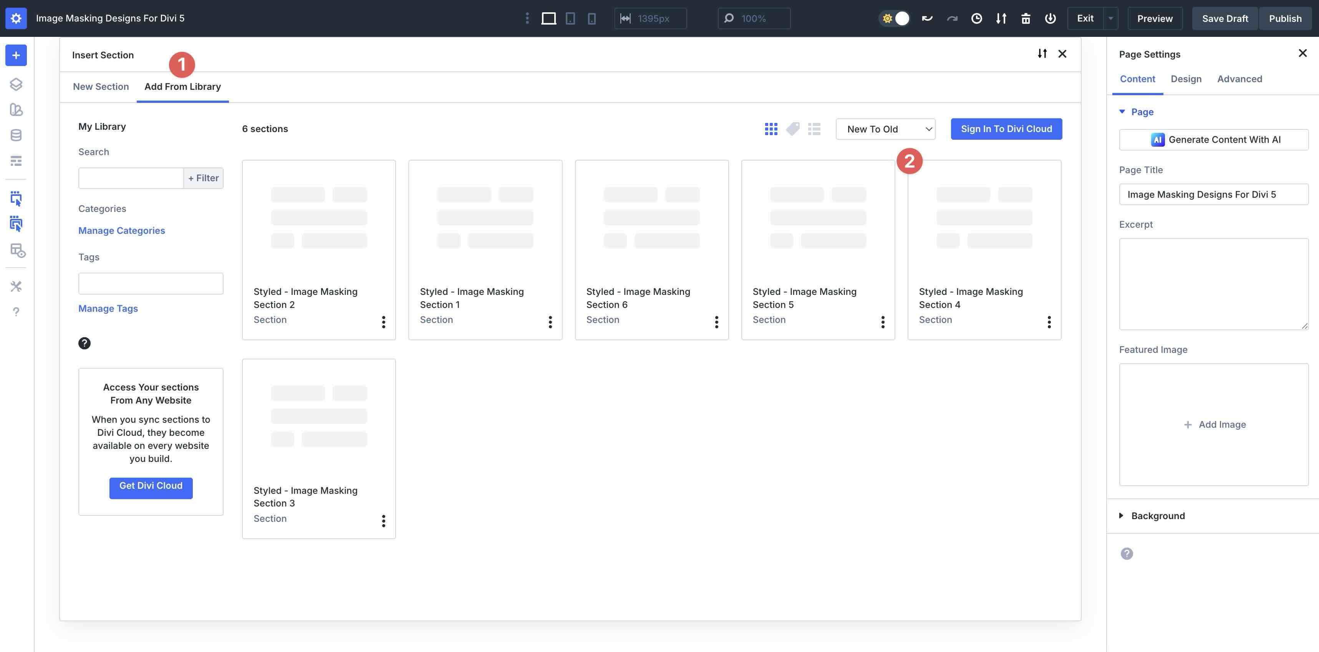Open the Layers panel icon in the sidebar
This screenshot has height=652, width=1319.
pos(16,84)
